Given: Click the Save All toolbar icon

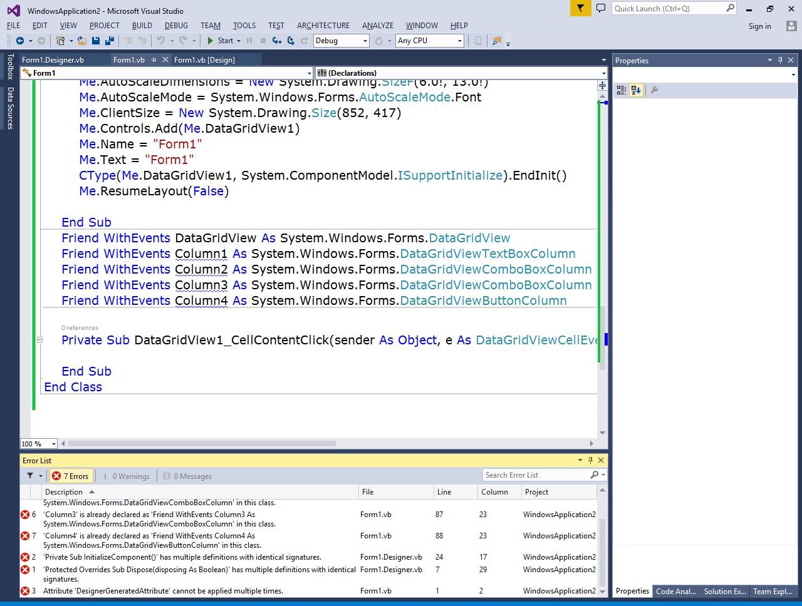Looking at the screenshot, I should coord(110,41).
